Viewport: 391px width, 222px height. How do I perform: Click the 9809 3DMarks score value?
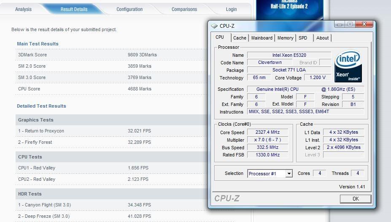(142, 55)
